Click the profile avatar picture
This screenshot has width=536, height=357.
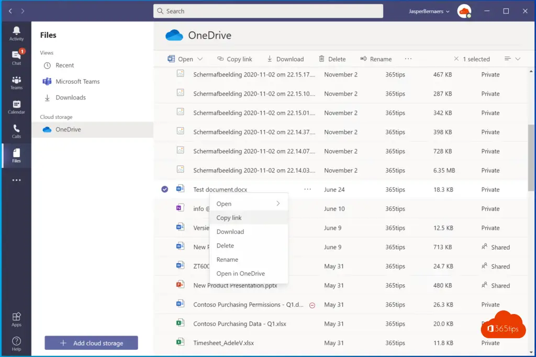pos(464,12)
